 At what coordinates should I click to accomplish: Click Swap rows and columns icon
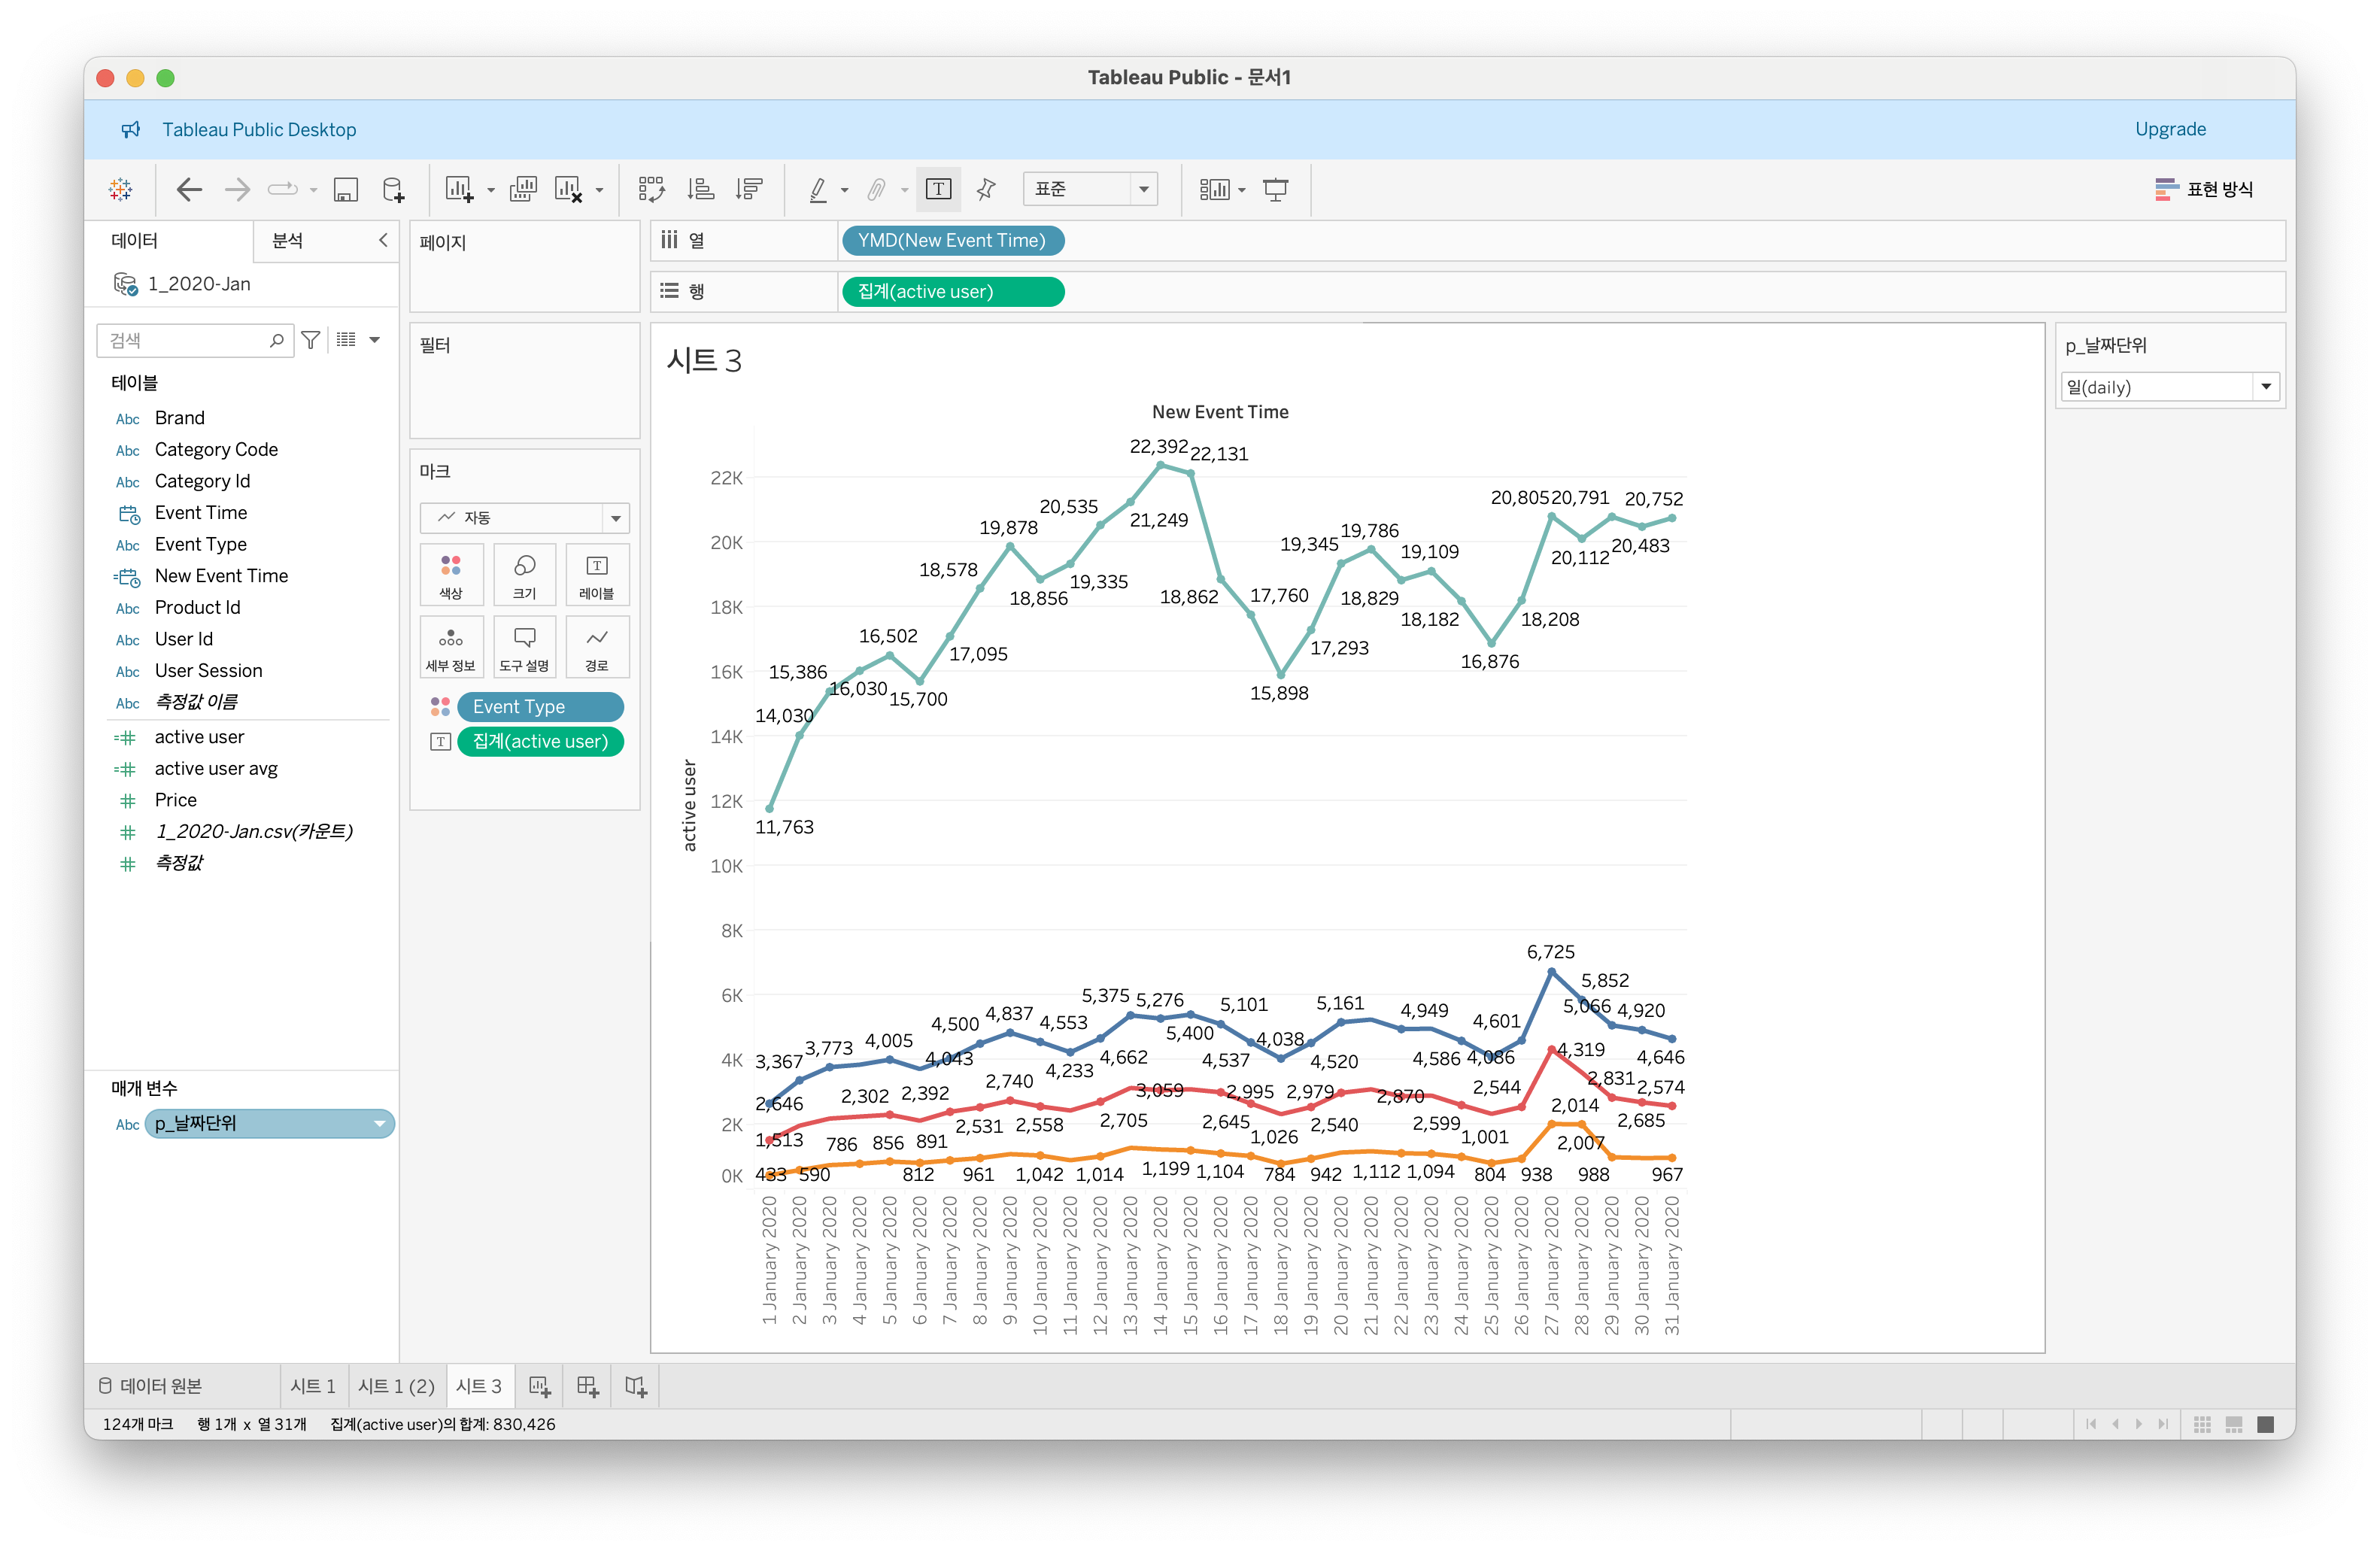(x=651, y=189)
